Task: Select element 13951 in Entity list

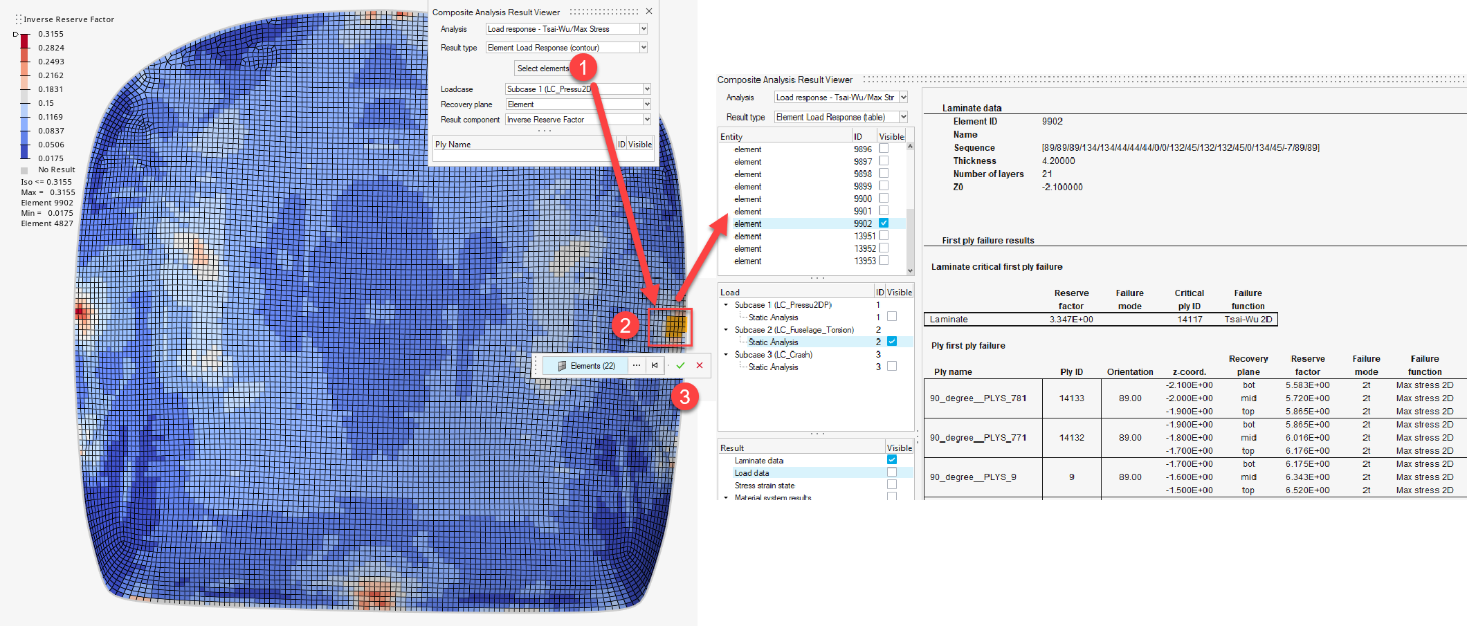Action: 748,237
